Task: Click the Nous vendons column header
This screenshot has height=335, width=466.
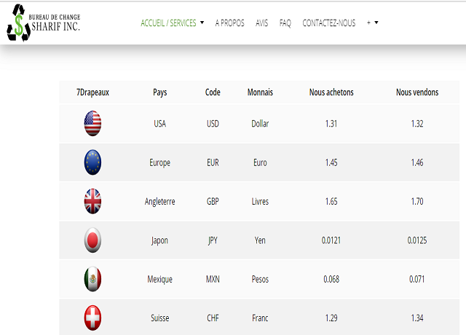Action: [x=417, y=92]
